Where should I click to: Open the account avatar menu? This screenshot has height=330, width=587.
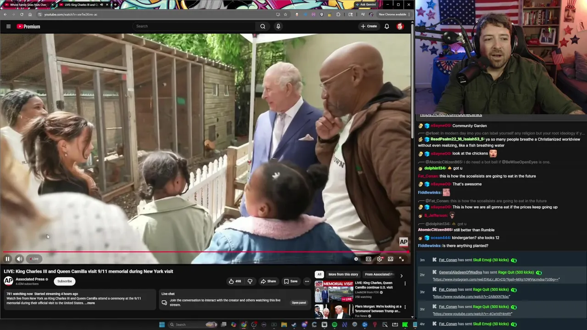[400, 26]
